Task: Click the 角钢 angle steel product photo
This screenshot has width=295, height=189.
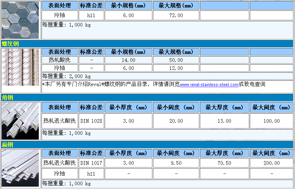Action: [20, 121]
